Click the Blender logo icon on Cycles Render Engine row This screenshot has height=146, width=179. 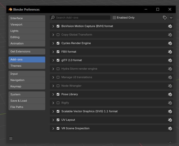(170, 43)
